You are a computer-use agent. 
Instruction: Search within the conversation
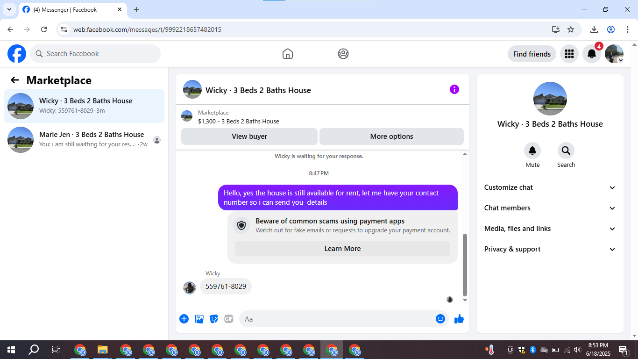click(x=566, y=151)
